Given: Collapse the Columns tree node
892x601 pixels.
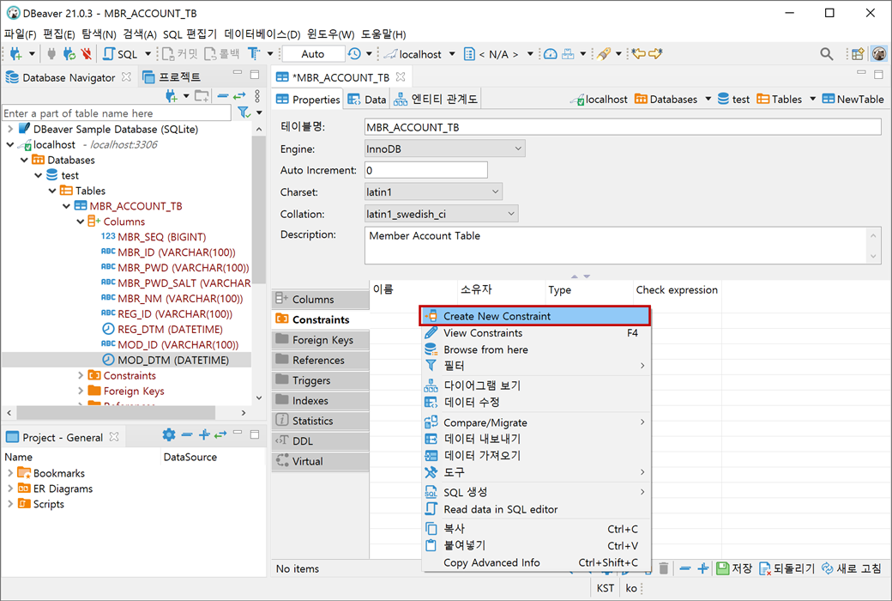Looking at the screenshot, I should (81, 222).
